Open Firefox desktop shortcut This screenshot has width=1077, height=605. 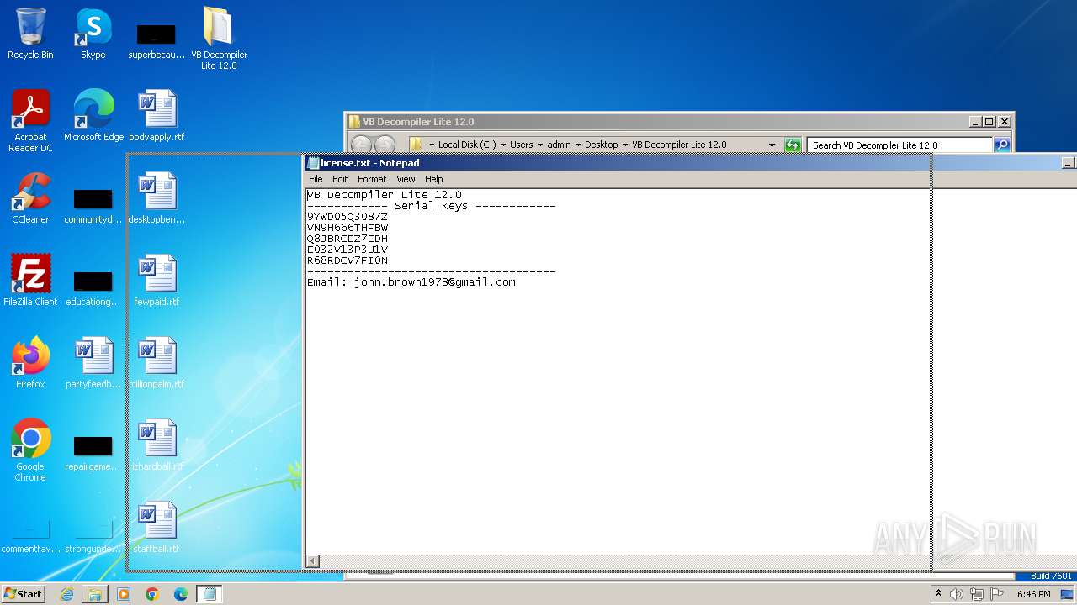(x=30, y=363)
